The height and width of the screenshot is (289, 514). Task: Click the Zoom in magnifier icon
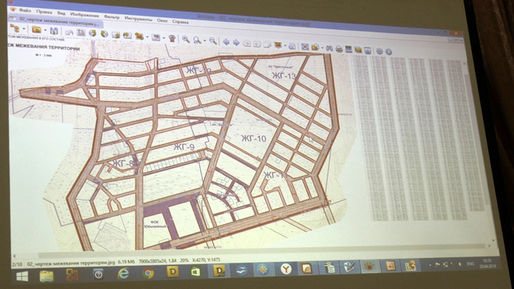[x=186, y=39]
